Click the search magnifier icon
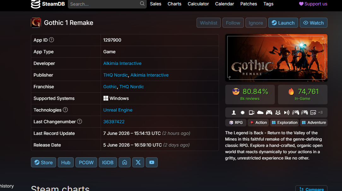 point(142,3)
